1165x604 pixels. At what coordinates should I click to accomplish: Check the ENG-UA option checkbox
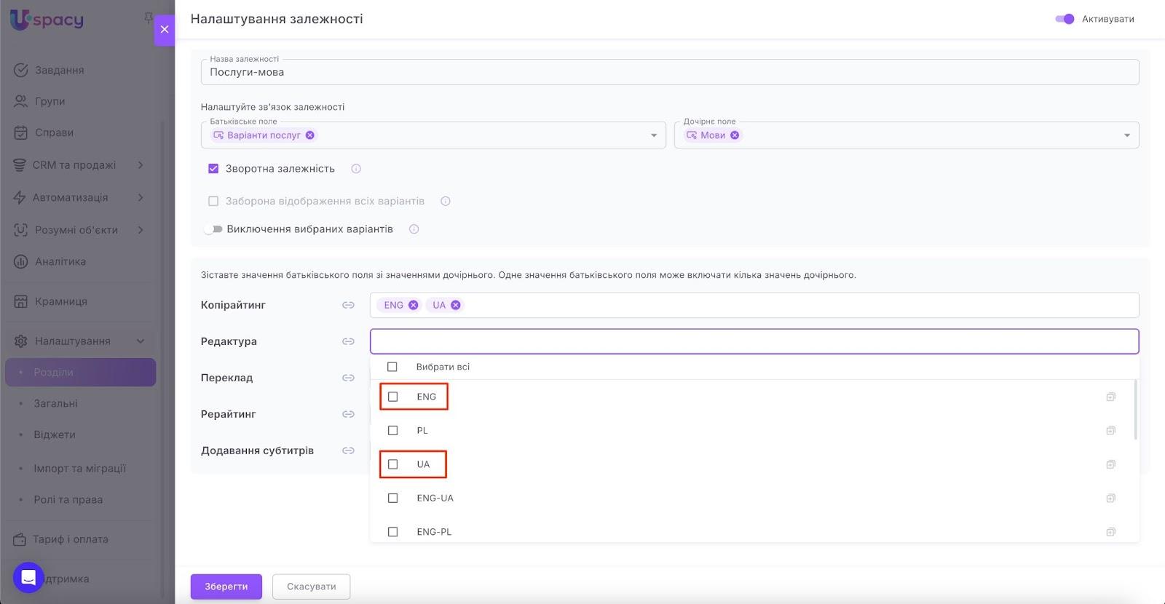[x=393, y=498]
